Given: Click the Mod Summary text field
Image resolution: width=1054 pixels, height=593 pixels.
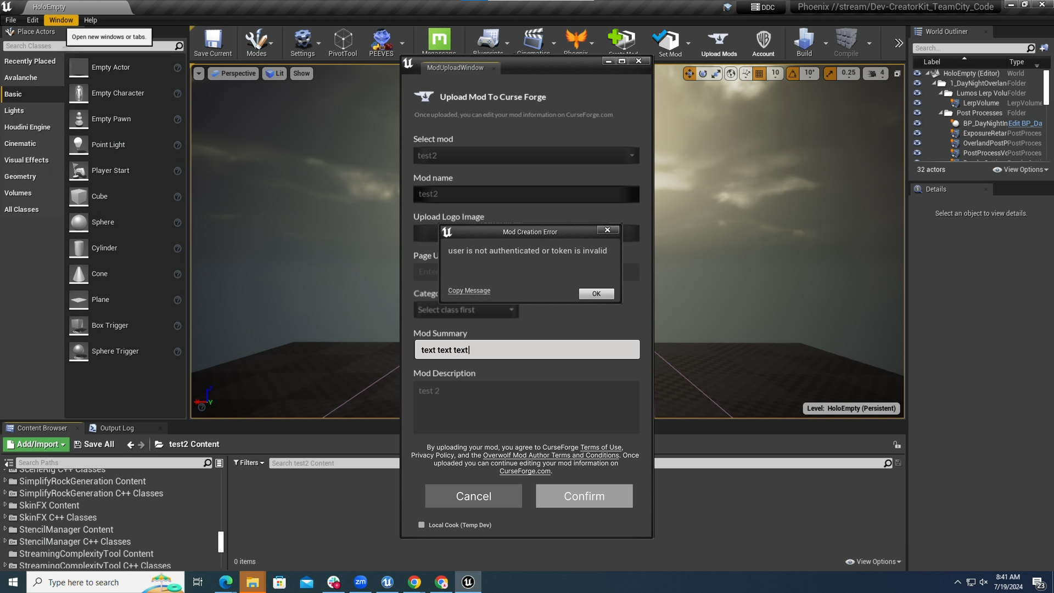Looking at the screenshot, I should pos(526,349).
